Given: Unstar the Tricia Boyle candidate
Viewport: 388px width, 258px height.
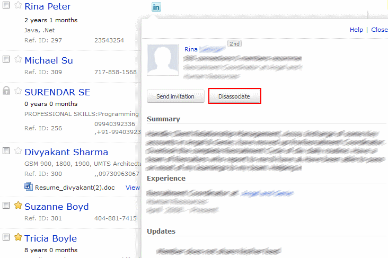Looking at the screenshot, I should (x=18, y=237).
